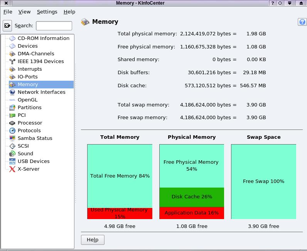Screen dimensions: 307x251
Task: Clear the search with the arrow-X button
Action: (7, 26)
